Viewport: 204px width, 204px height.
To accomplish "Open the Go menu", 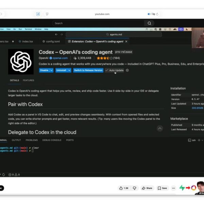I will [x=15, y=29].
